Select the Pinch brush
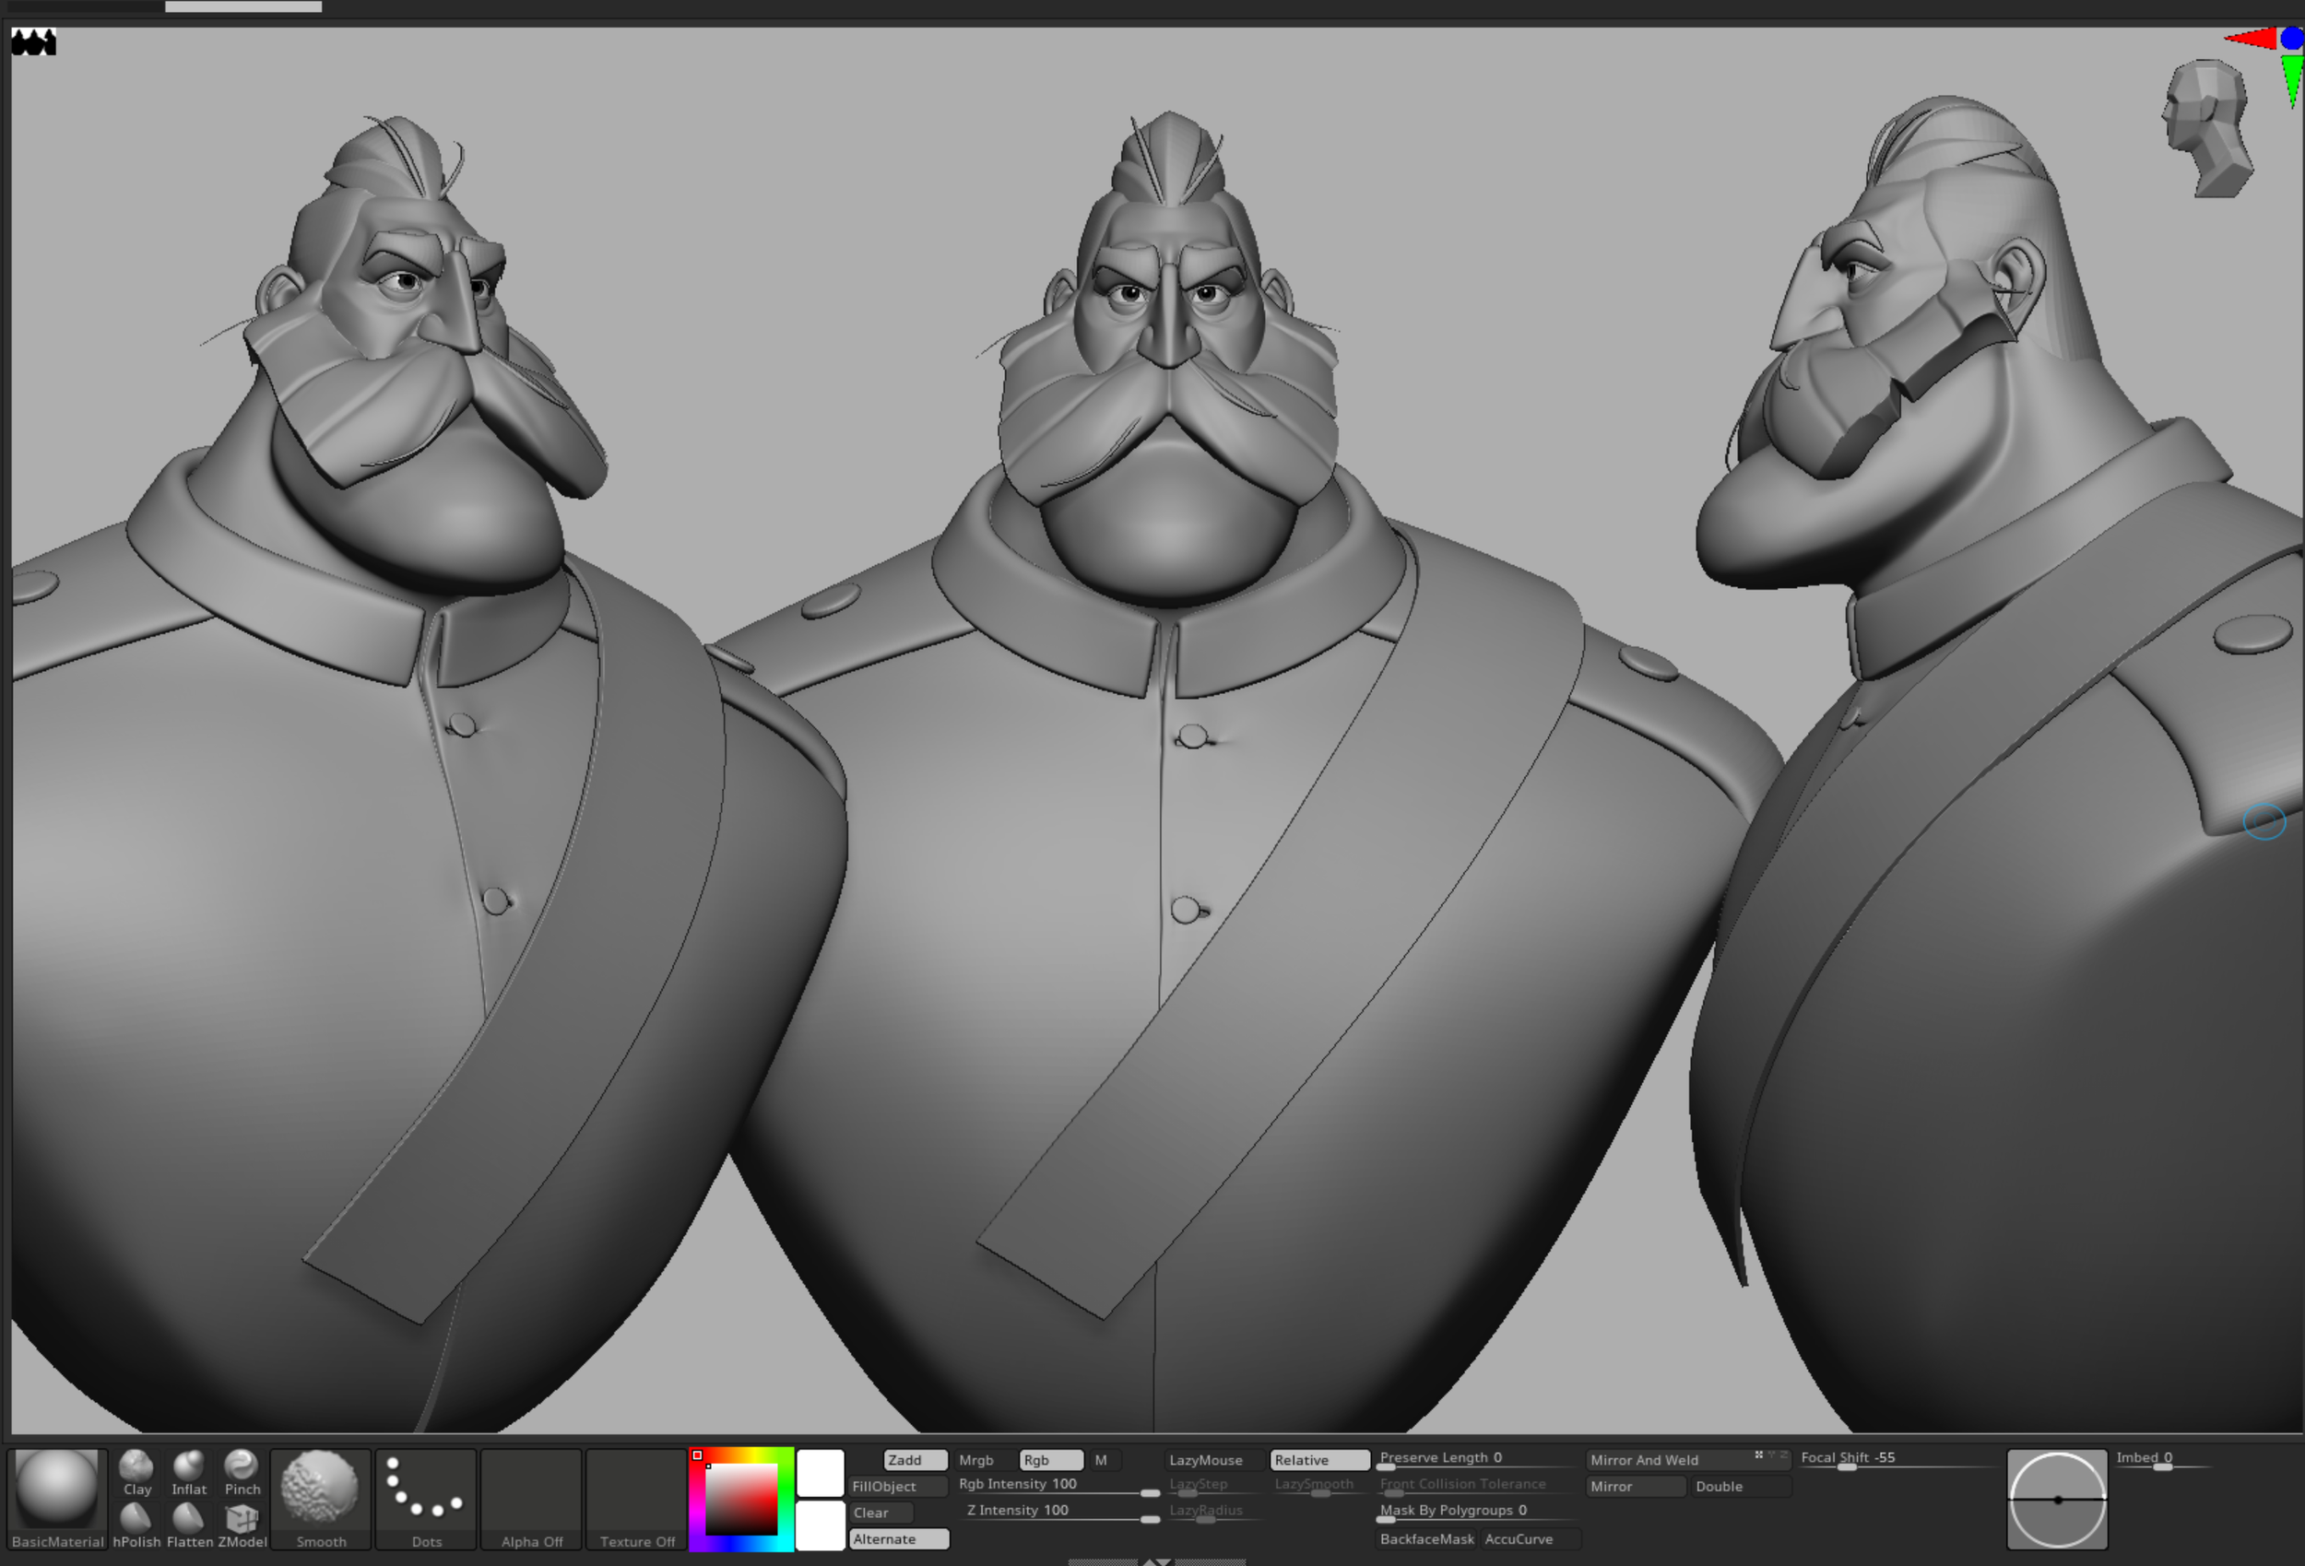This screenshot has width=2305, height=1566. pos(241,1473)
